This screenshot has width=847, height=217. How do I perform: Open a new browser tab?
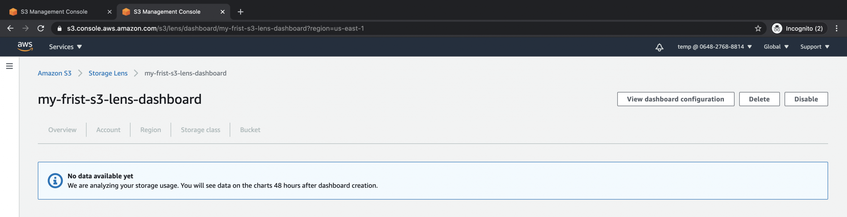pos(240,12)
